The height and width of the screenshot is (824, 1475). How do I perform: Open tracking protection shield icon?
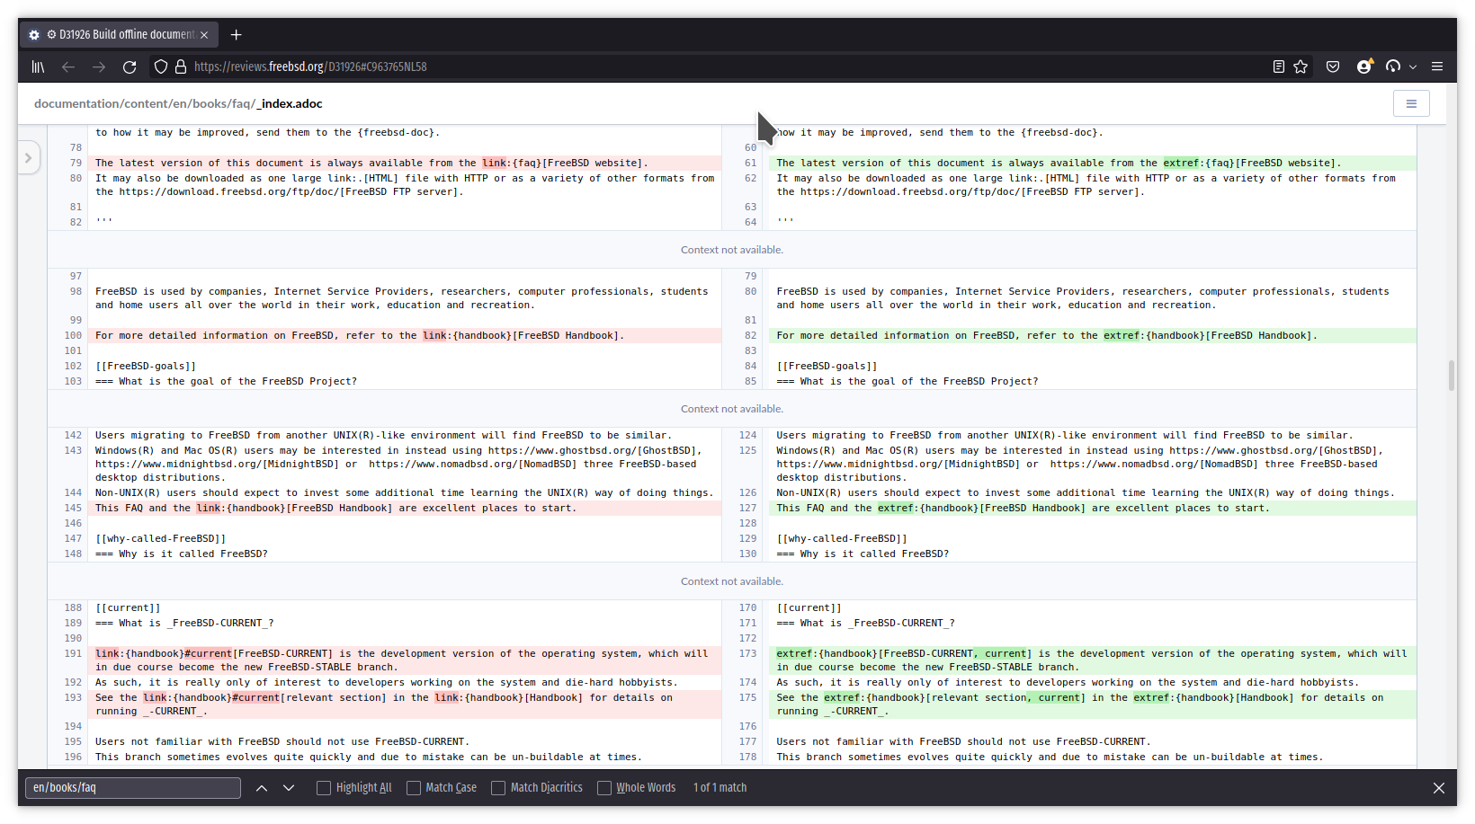click(x=161, y=66)
